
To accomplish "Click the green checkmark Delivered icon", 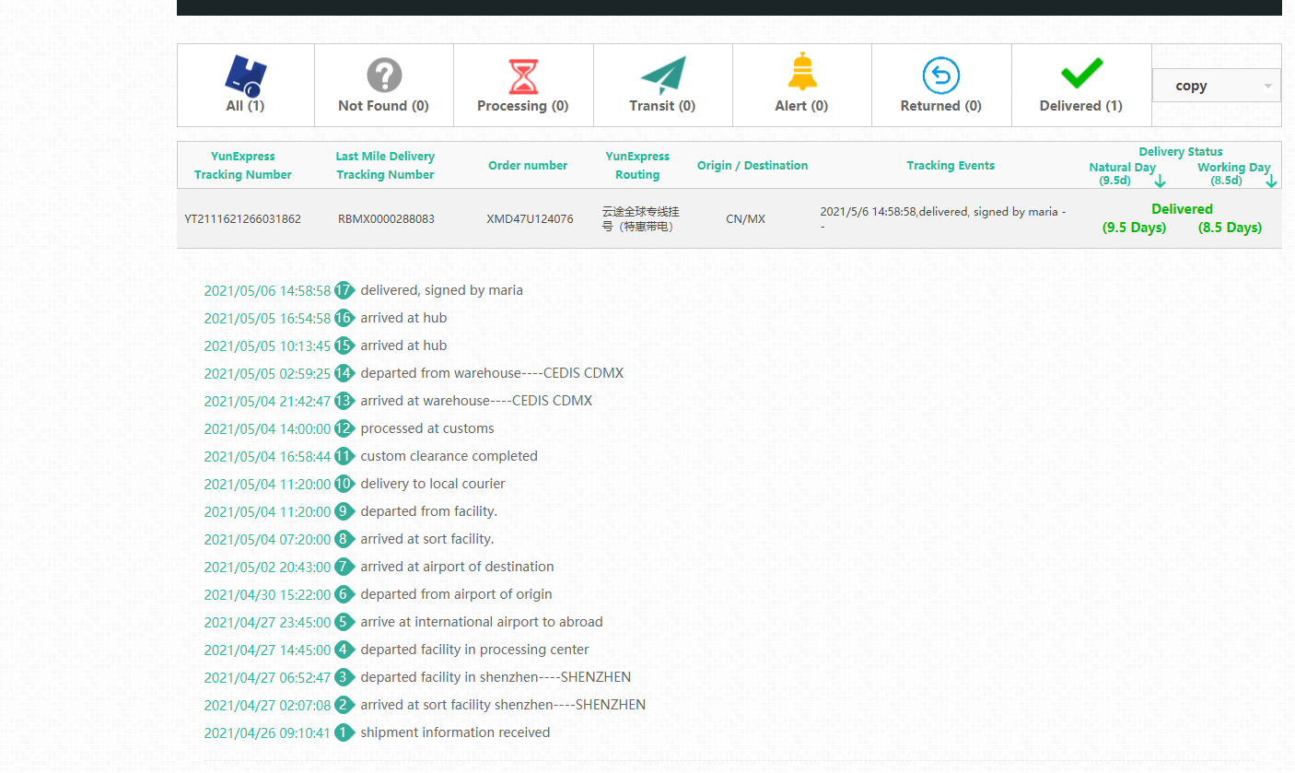I will tap(1081, 74).
